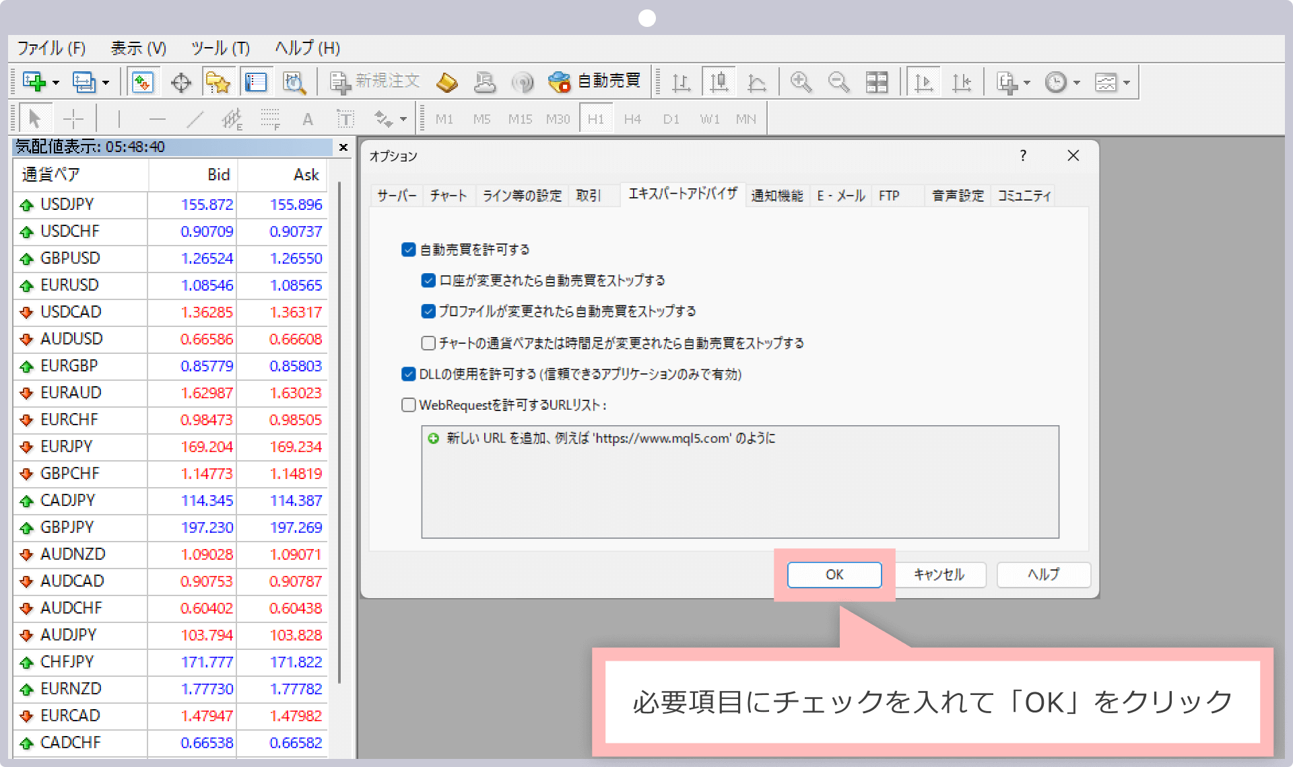Select the candlestick chart display icon
1293x767 pixels.
(719, 81)
